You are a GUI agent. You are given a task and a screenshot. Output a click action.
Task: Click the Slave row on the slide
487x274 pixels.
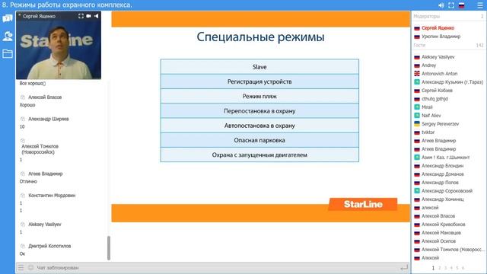pyautogui.click(x=259, y=67)
